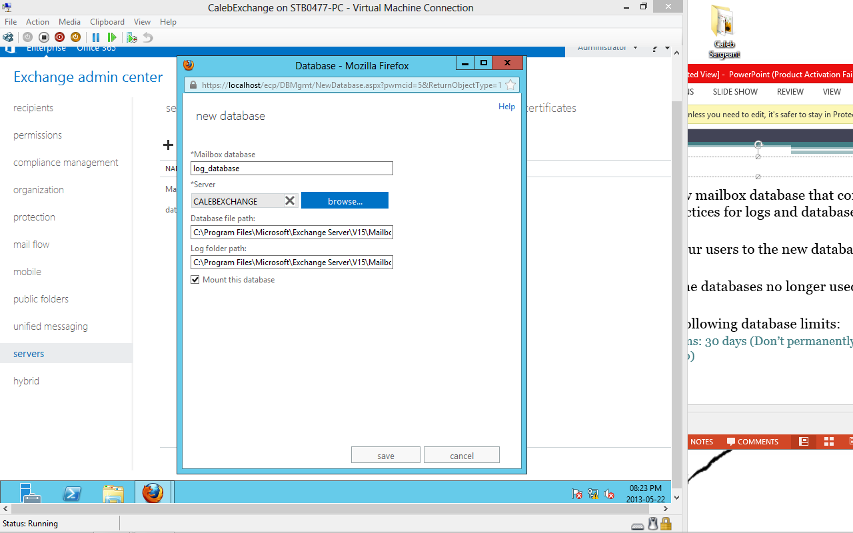Open the Caleb Sargeant desktop folder
This screenshot has height=533, width=853.
tap(723, 31)
